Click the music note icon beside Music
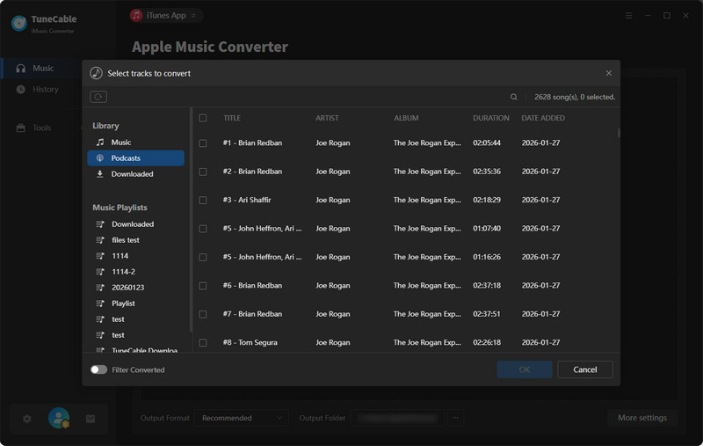 click(x=100, y=143)
